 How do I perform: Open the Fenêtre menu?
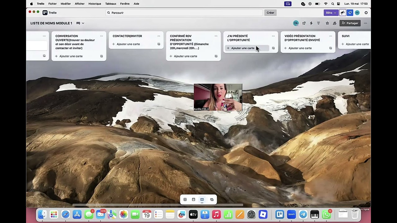pyautogui.click(x=125, y=4)
